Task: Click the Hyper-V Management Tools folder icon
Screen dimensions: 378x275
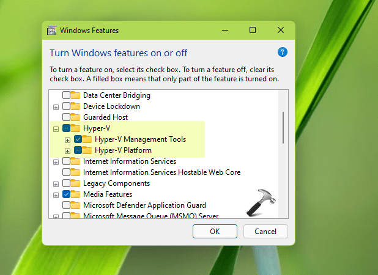Action: [87, 139]
